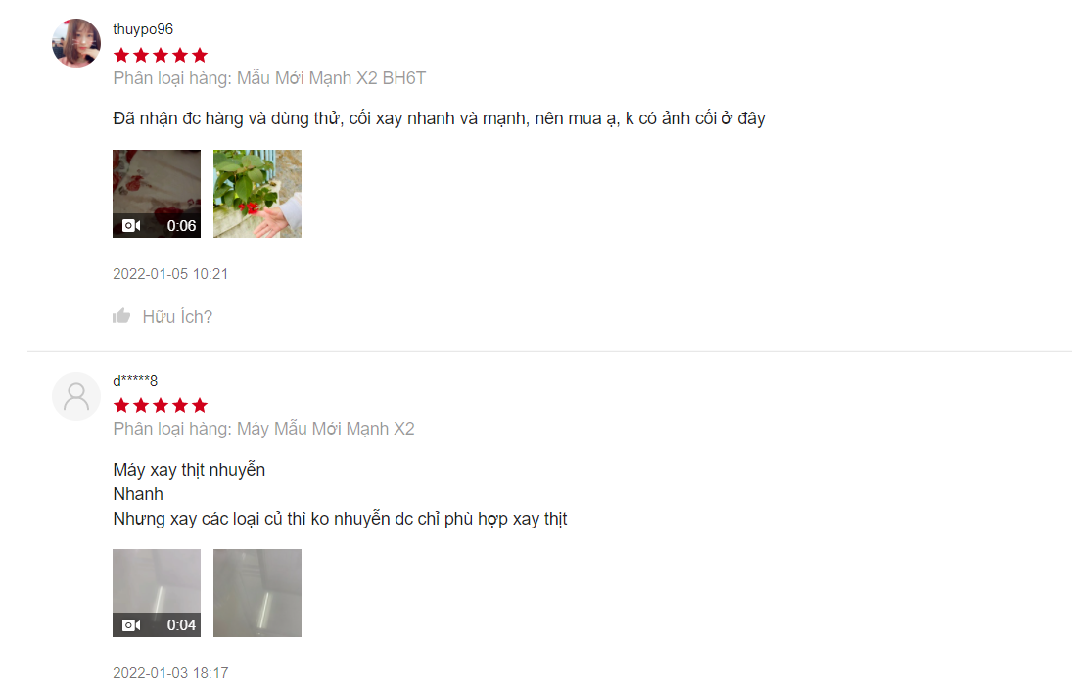Play the 0:04 review video
1072x689 pixels.
click(x=157, y=593)
